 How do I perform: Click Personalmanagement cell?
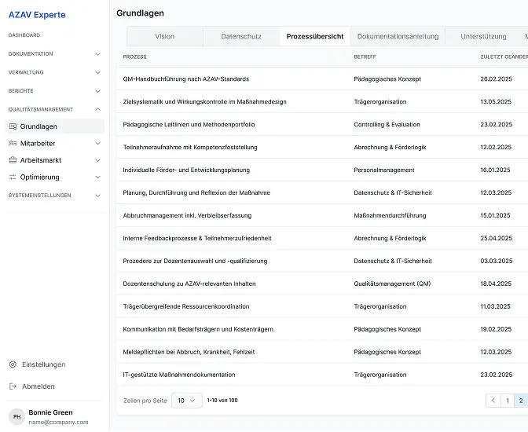click(x=384, y=170)
